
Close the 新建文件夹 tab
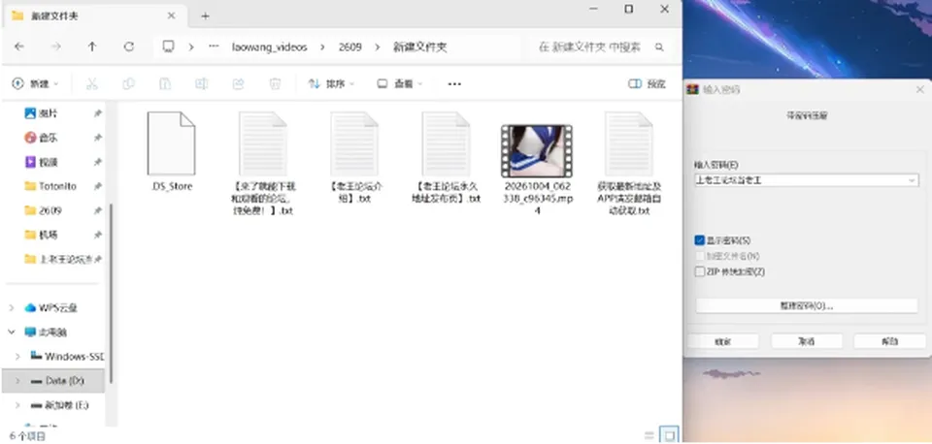(x=173, y=16)
